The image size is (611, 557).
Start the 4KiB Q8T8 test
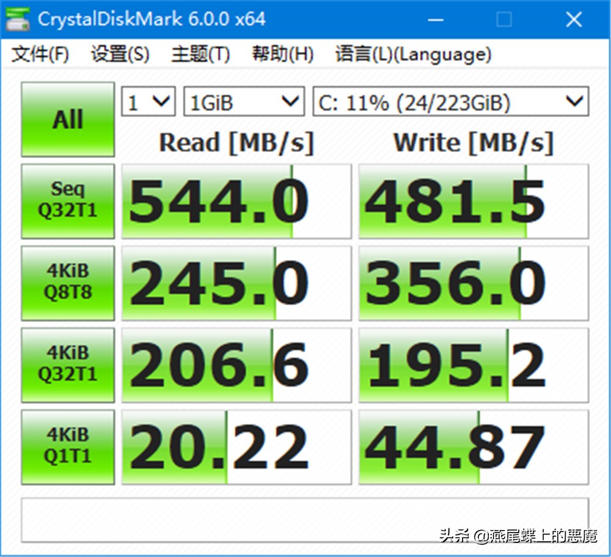68,283
